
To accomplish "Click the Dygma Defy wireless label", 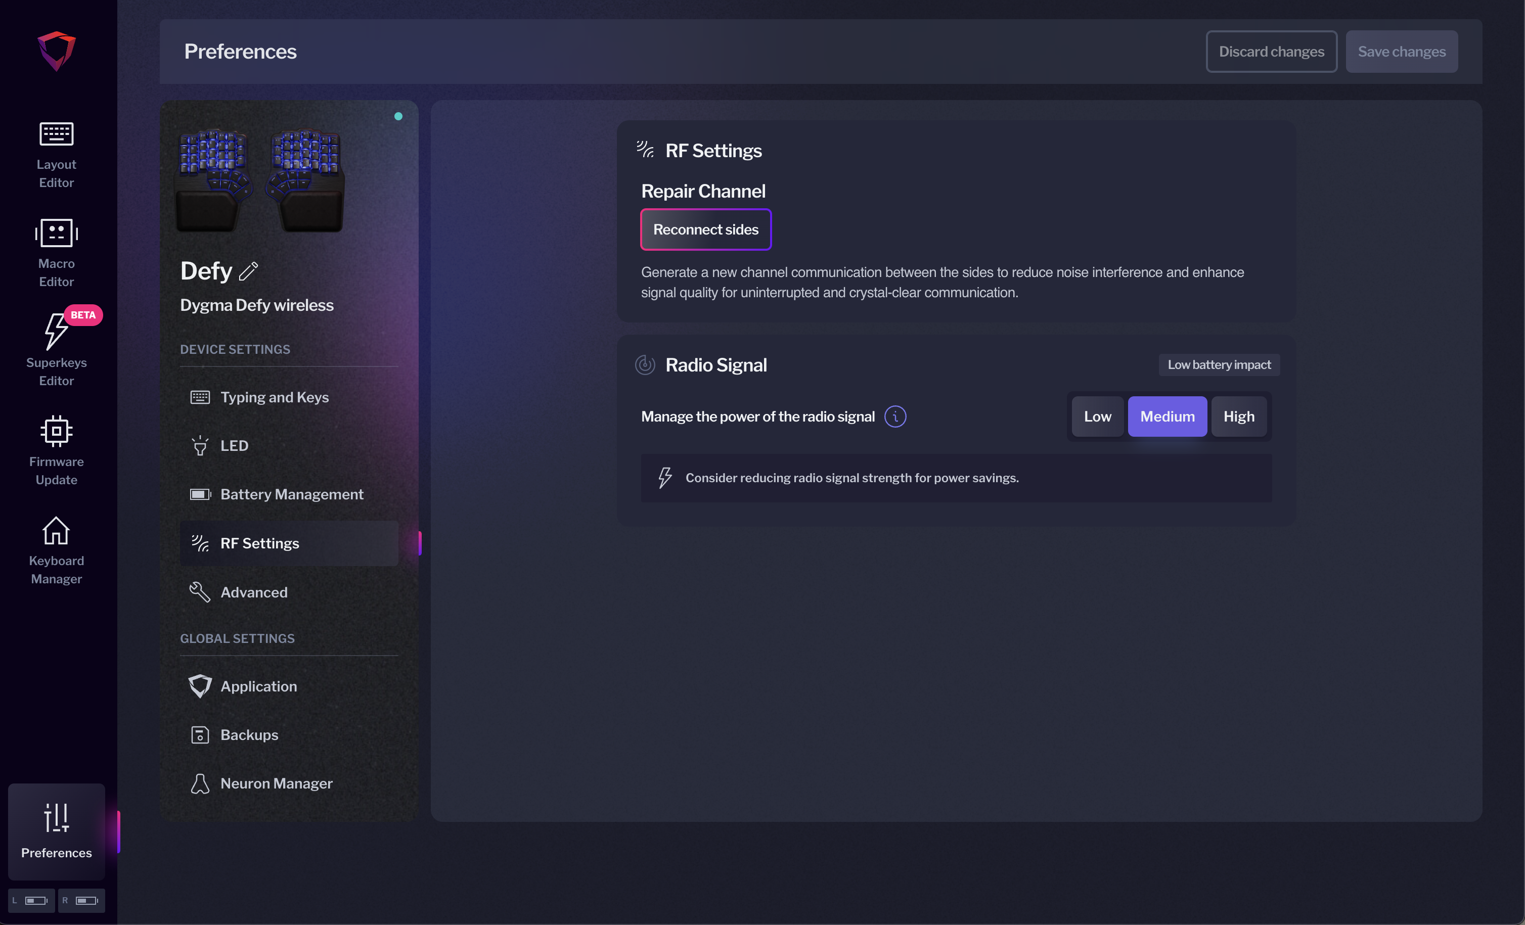I will tap(257, 305).
